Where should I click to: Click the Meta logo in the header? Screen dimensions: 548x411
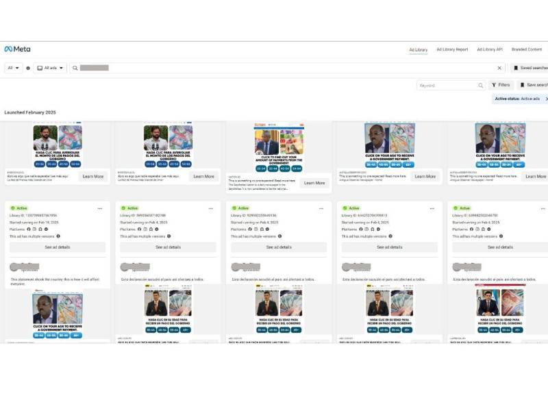[19, 49]
